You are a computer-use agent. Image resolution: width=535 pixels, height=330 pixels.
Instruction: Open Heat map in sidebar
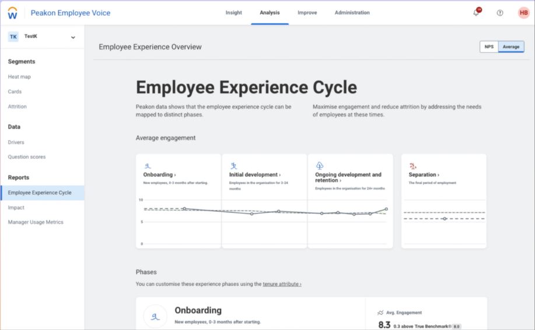19,77
